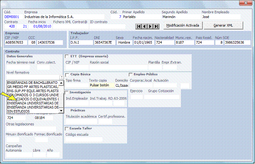Click scroll-down arrow of Nivel formativo list
This screenshot has width=255, height=164.
click(x=61, y=111)
